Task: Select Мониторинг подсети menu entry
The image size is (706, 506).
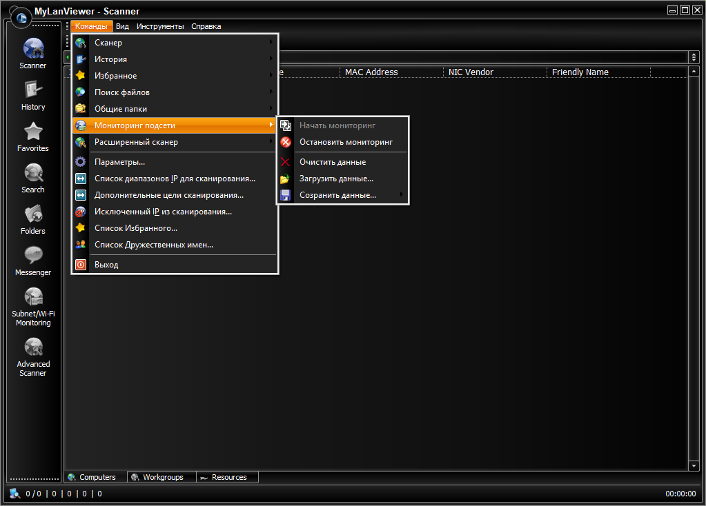Action: coord(175,125)
